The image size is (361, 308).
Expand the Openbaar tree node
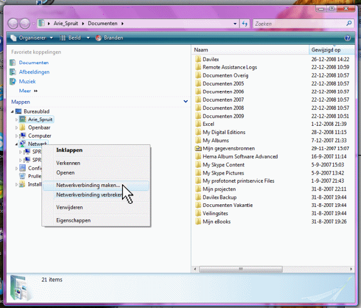point(16,128)
